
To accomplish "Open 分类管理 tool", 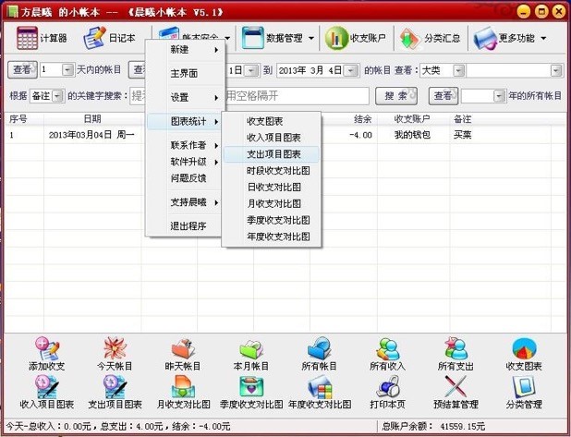I will [x=524, y=393].
